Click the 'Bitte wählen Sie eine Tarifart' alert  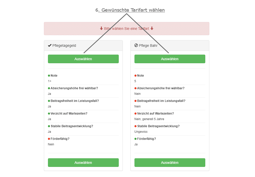click(x=127, y=29)
